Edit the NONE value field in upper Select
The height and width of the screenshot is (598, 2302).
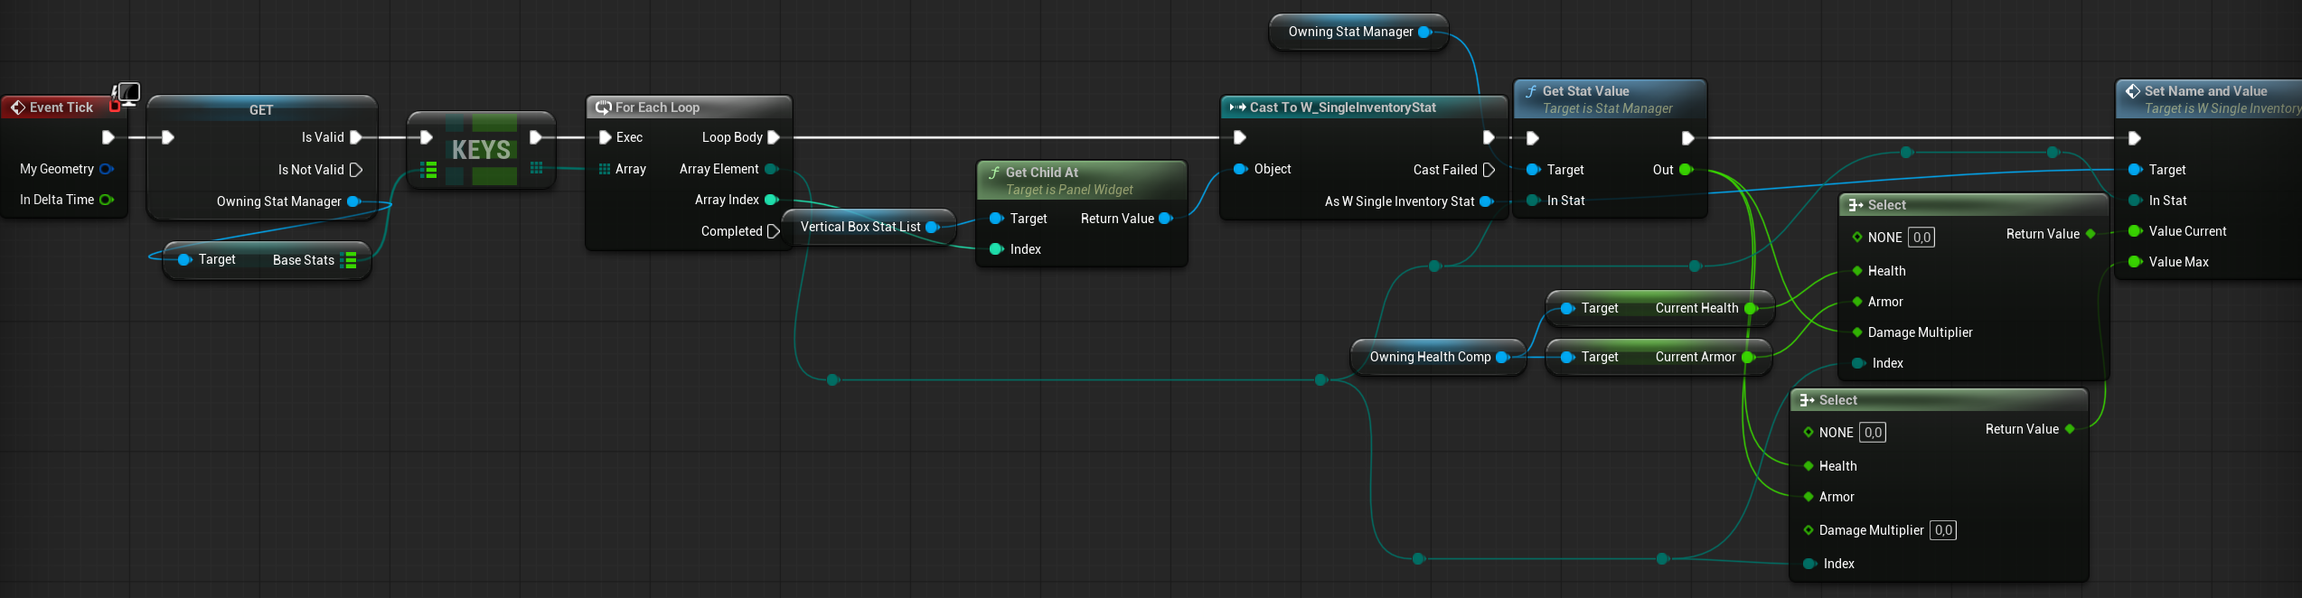[1921, 238]
